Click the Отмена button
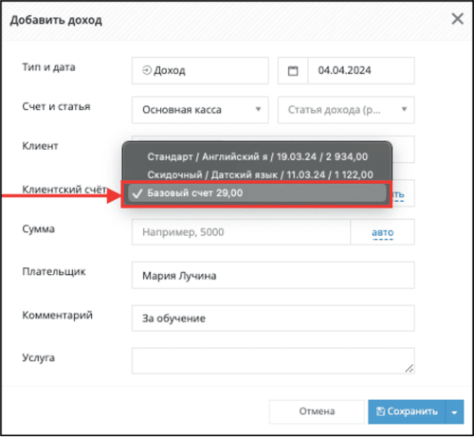Image resolution: width=474 pixels, height=437 pixels. pos(317,411)
